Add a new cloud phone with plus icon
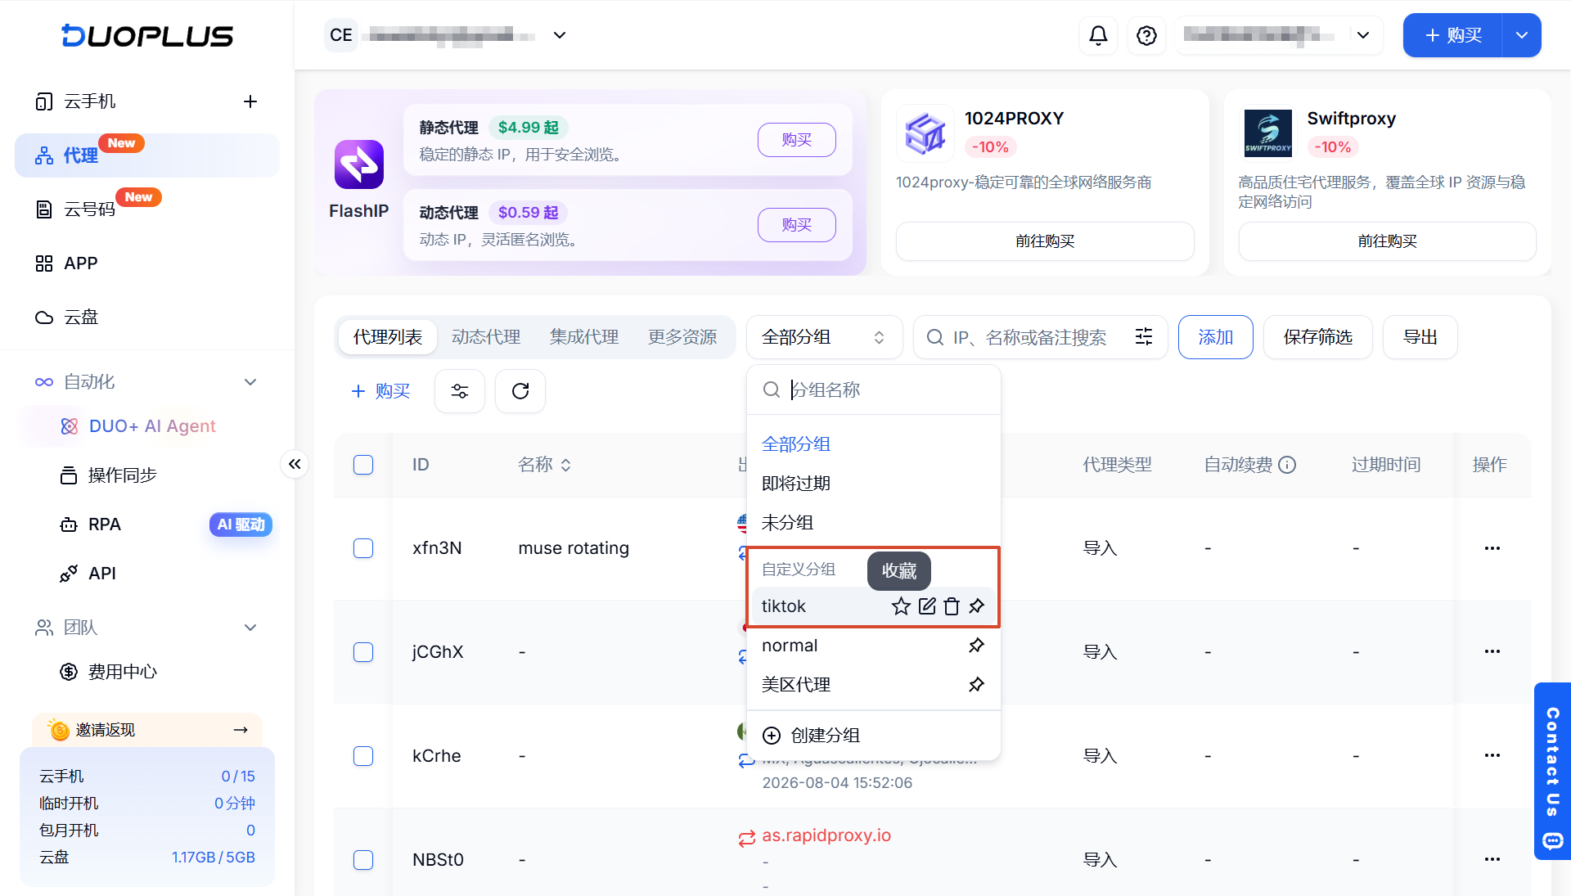The image size is (1571, 896). [250, 101]
